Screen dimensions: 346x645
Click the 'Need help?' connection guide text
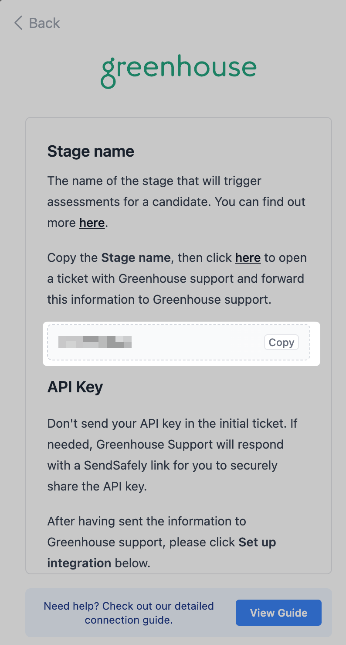(x=129, y=613)
